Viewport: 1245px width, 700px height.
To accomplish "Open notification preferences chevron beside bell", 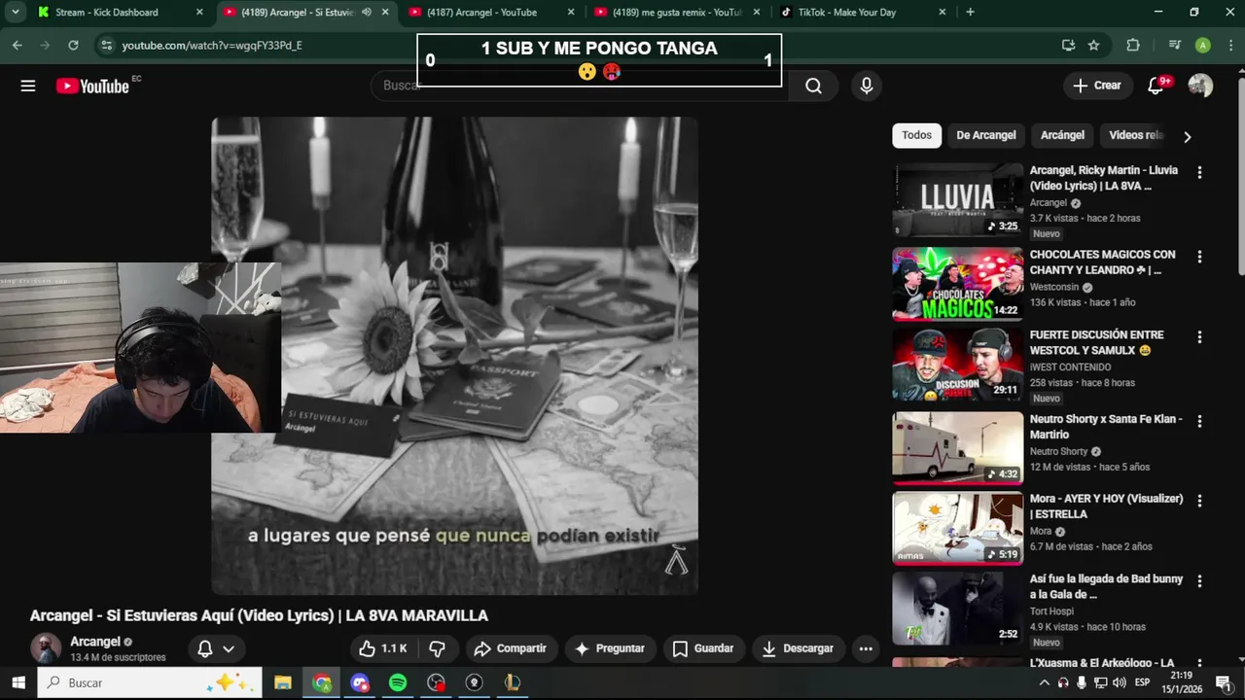I will point(229,648).
